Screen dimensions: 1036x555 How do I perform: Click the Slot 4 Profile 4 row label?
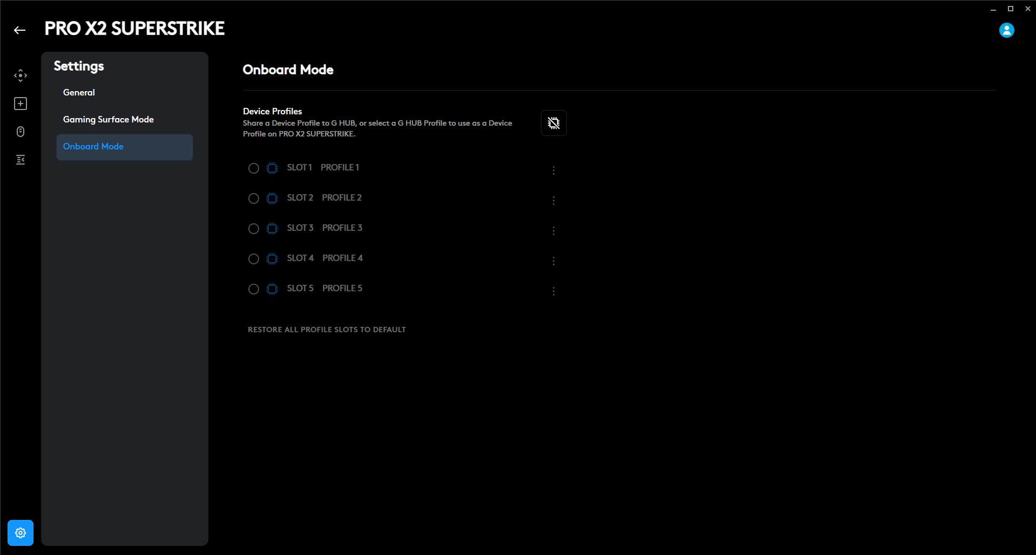tap(325, 258)
